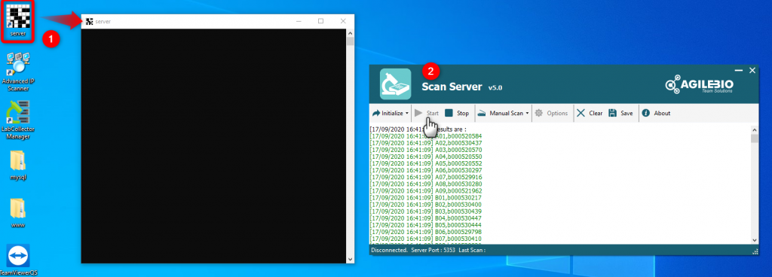The height and width of the screenshot is (277, 772).
Task: Stop the scan server
Action: (x=457, y=113)
